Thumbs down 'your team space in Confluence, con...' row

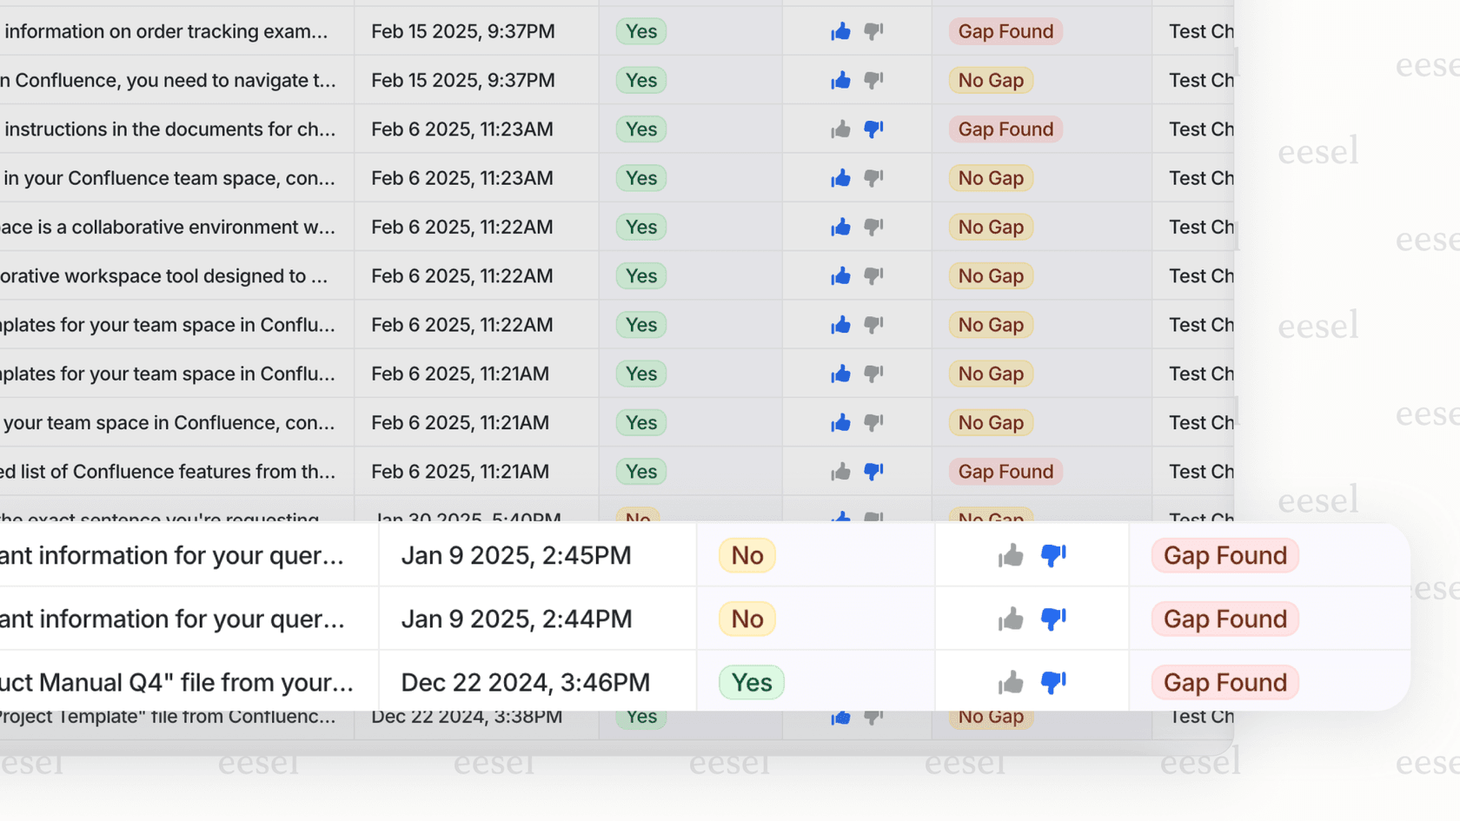point(873,423)
